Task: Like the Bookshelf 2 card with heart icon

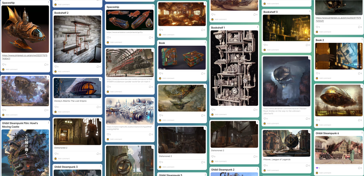Action: click(56, 67)
